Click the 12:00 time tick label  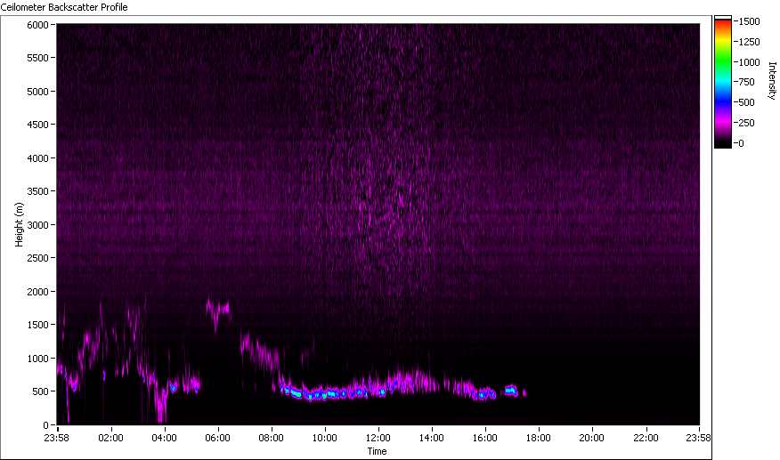(x=378, y=438)
